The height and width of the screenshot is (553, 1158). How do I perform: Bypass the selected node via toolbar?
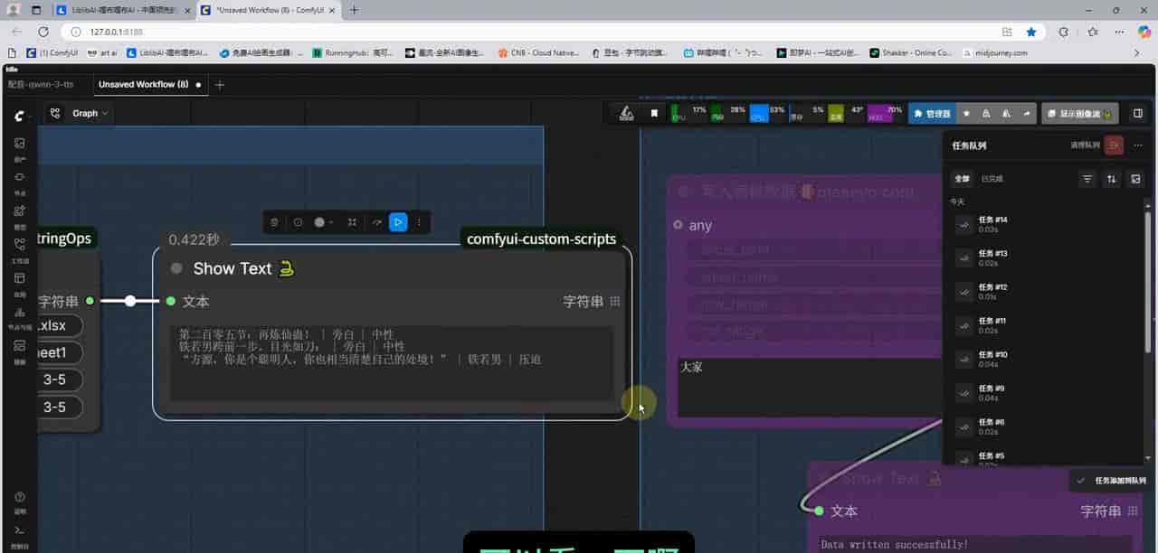376,222
